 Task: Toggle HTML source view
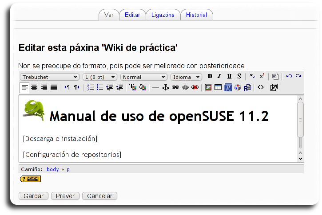[261, 87]
